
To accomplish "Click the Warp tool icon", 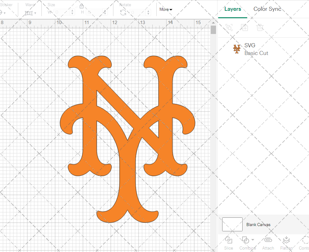I will 28,13.
